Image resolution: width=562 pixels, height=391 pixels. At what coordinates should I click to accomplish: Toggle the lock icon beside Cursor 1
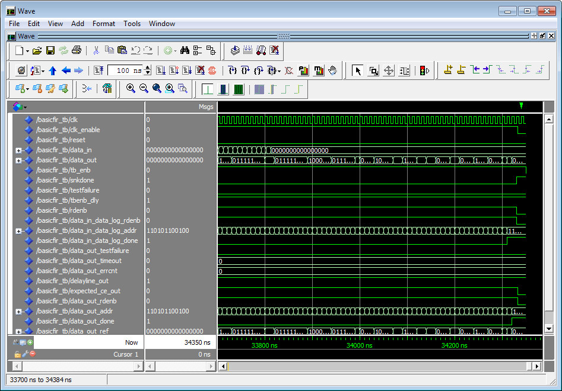tap(17, 354)
